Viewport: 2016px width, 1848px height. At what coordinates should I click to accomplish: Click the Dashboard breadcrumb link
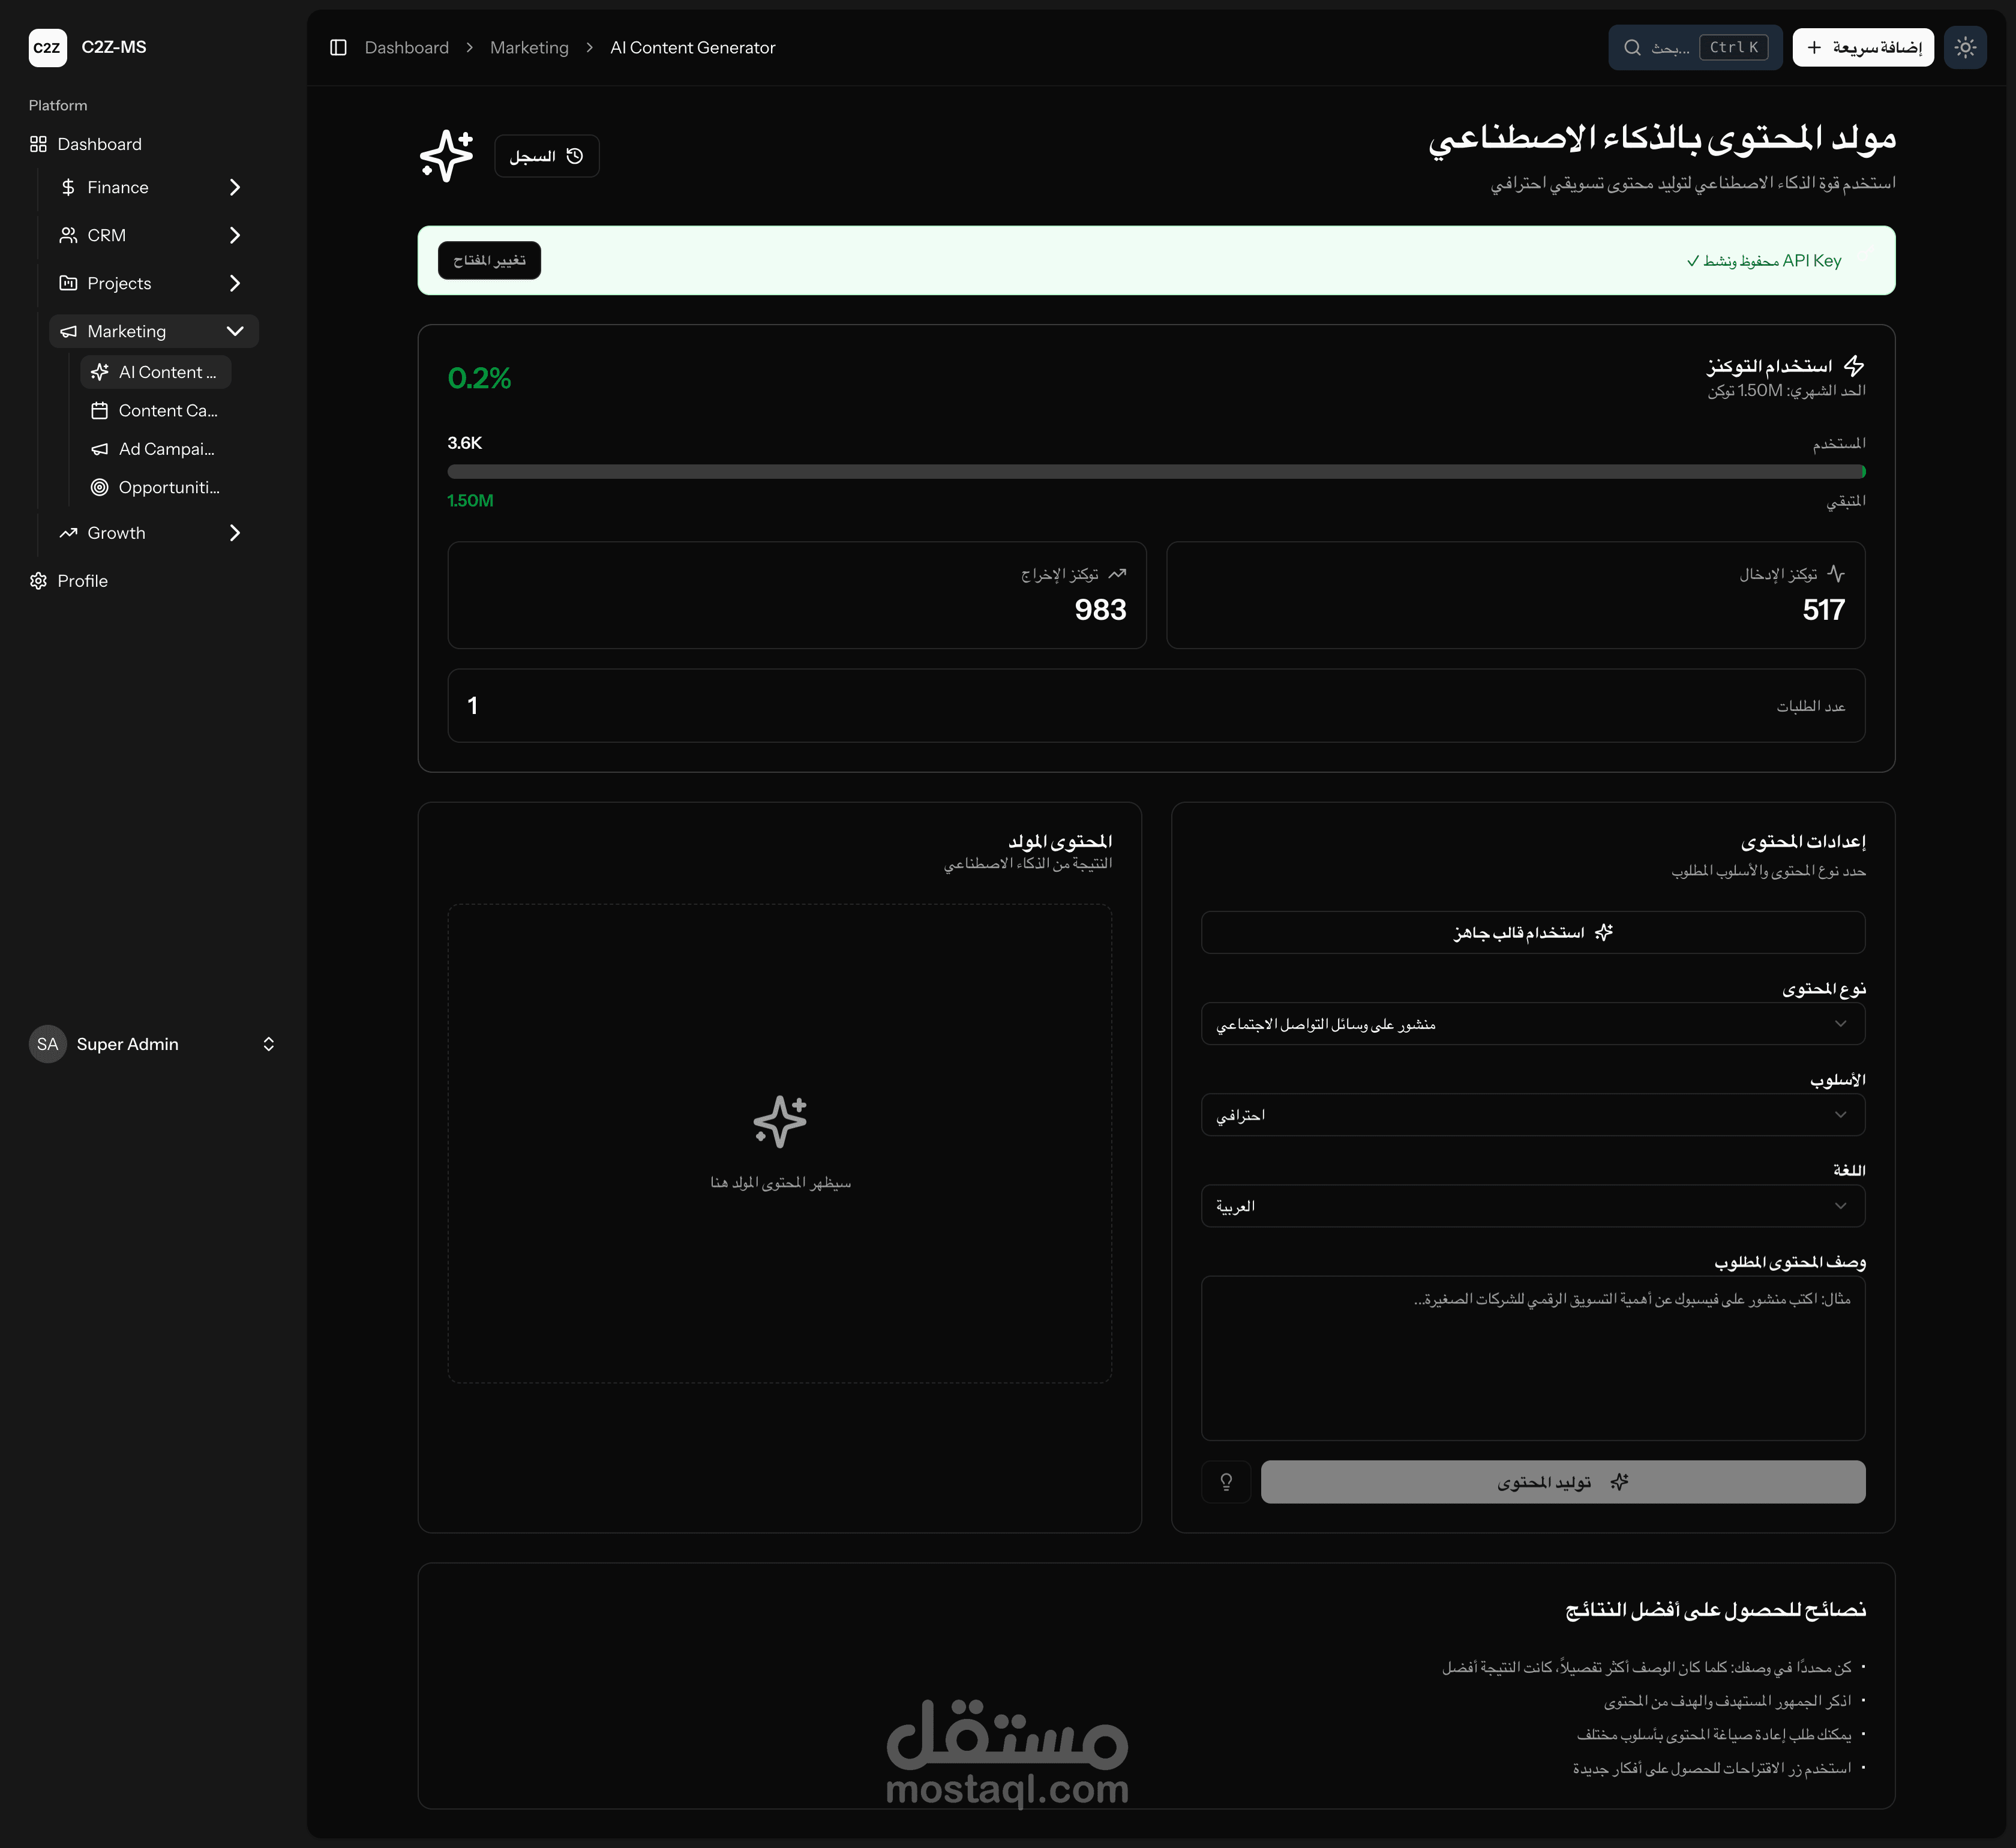coord(406,48)
